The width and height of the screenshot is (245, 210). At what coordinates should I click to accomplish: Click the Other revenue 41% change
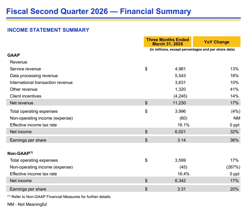(x=234, y=89)
